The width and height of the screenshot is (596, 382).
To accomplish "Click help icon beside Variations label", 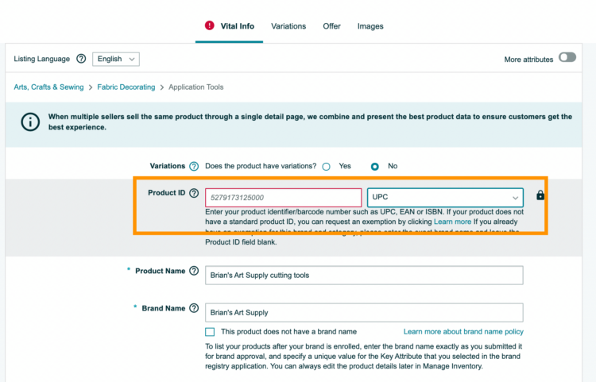I will [x=194, y=166].
